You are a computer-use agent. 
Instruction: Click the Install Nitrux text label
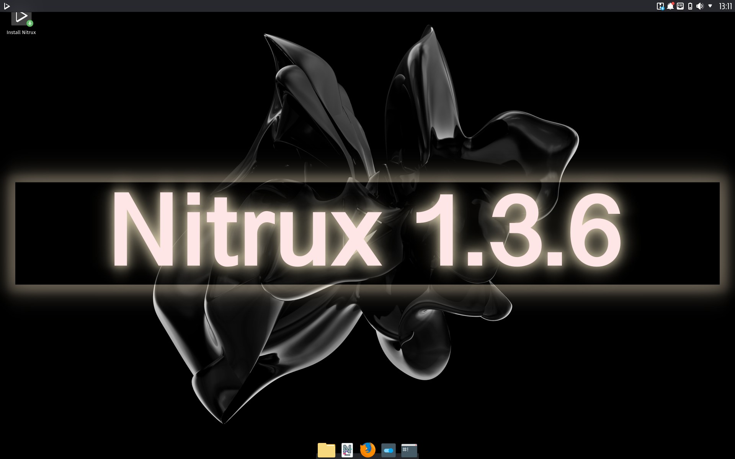point(21,33)
